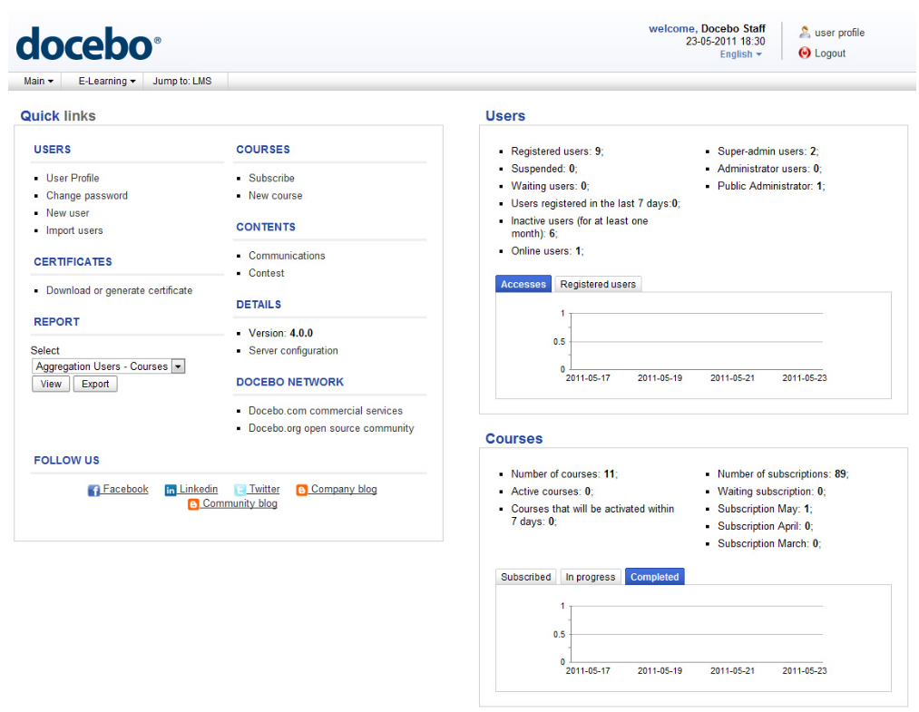Screen dimensions: 919x712
Task: Click the LinkedIn icon
Action: tap(171, 490)
